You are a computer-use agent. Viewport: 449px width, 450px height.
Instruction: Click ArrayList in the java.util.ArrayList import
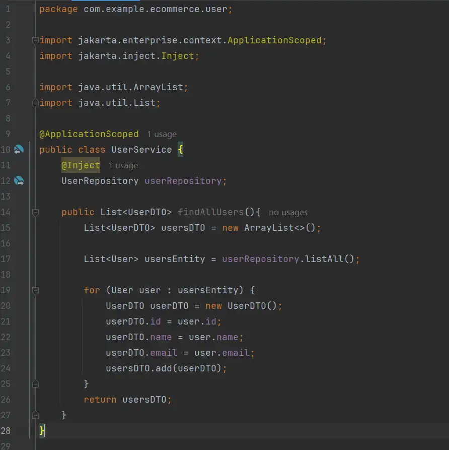tap(158, 87)
